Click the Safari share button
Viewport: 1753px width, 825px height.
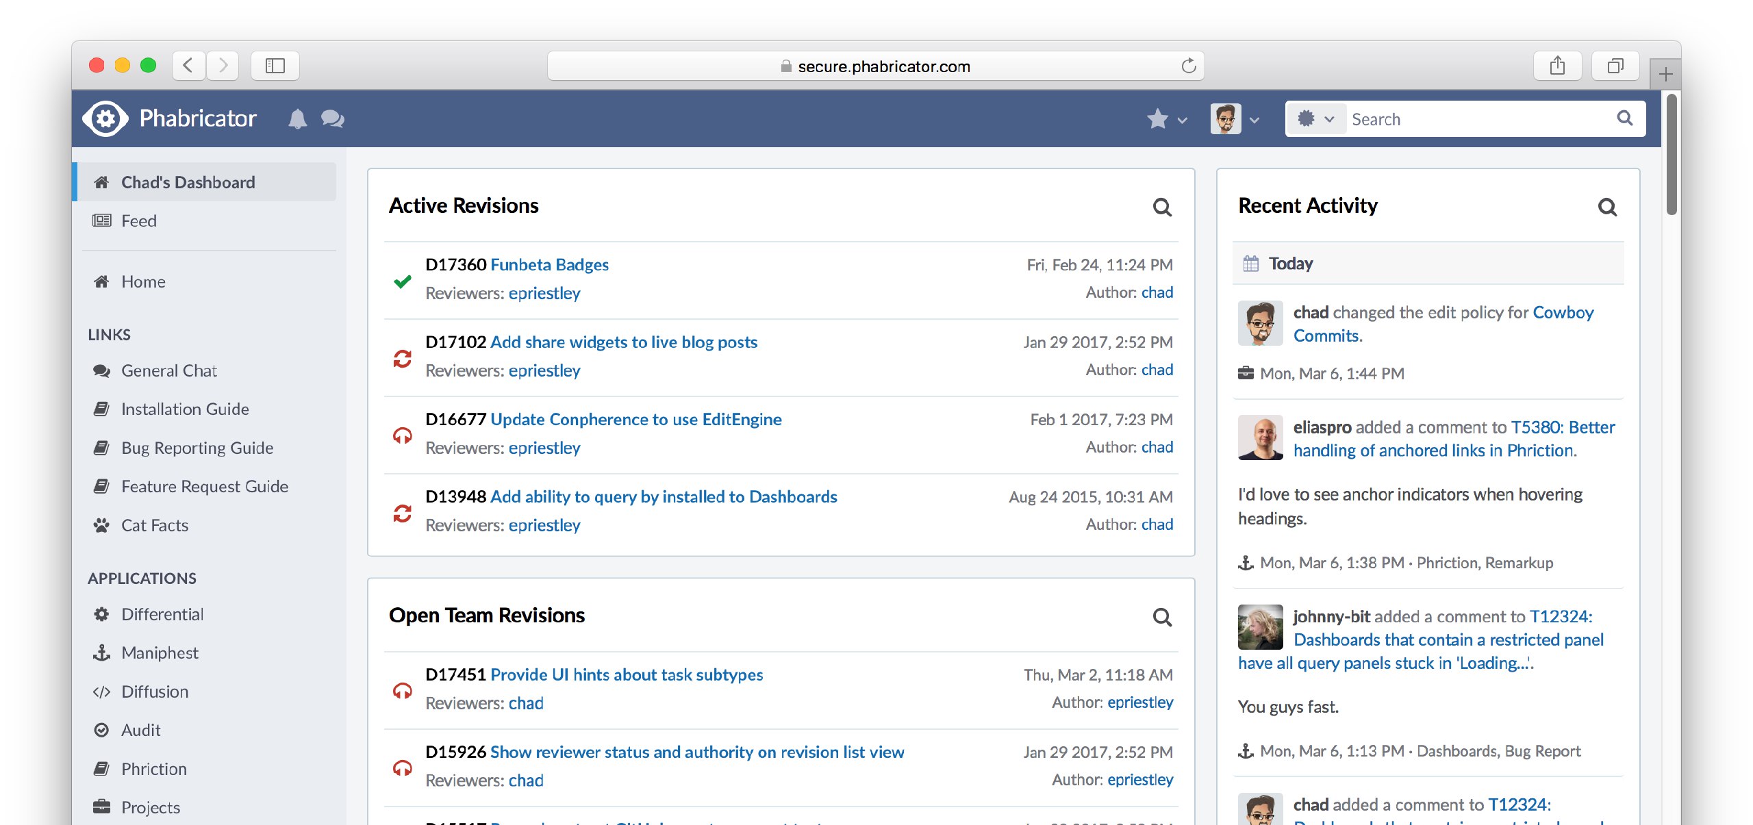(1558, 66)
